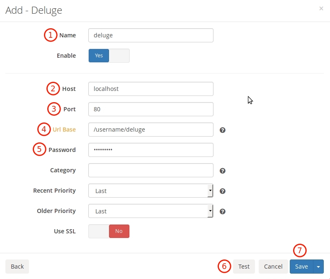The image size is (330, 279).
Task: Click the Password input field
Action: [151, 150]
